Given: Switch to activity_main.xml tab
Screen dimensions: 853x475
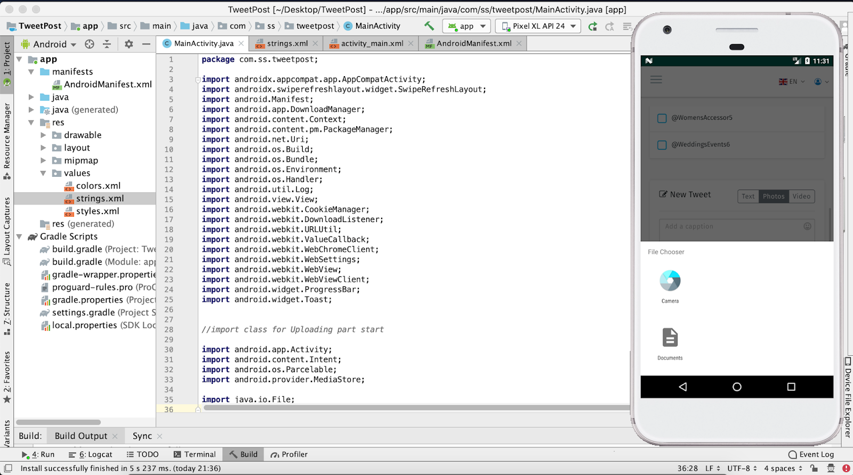Looking at the screenshot, I should click(x=372, y=44).
